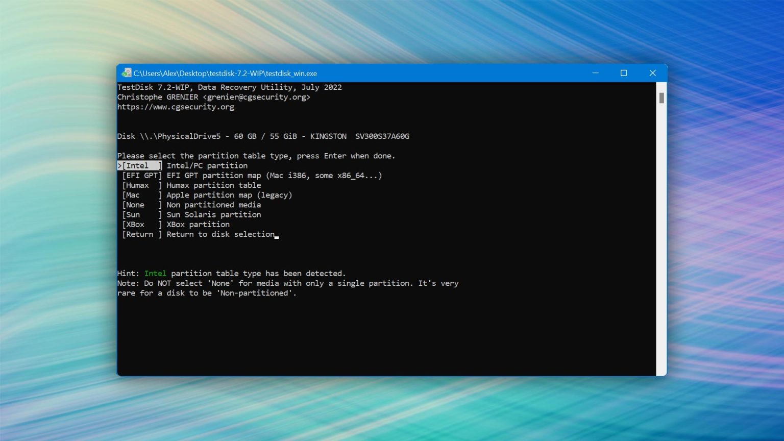
Task: Click the KINGSTON disk description line
Action: (263, 136)
